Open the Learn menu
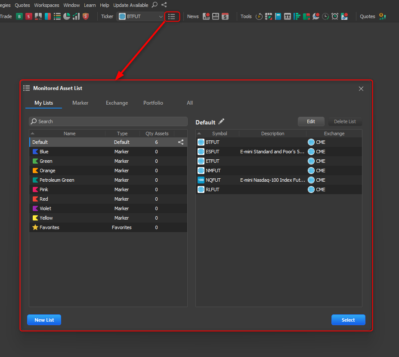This screenshot has height=357, width=399. pos(90,5)
